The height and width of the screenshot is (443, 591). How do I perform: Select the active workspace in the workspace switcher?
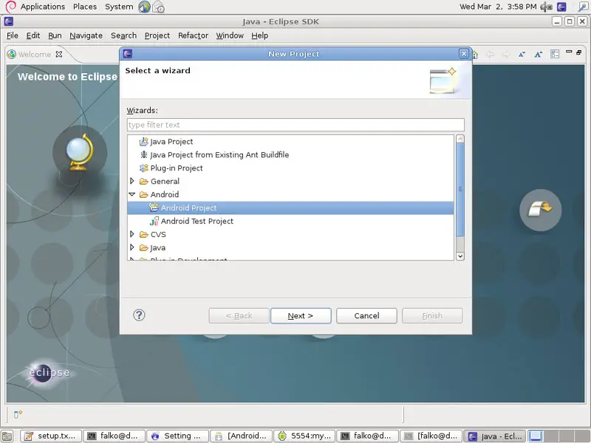pyautogui.click(x=536, y=436)
